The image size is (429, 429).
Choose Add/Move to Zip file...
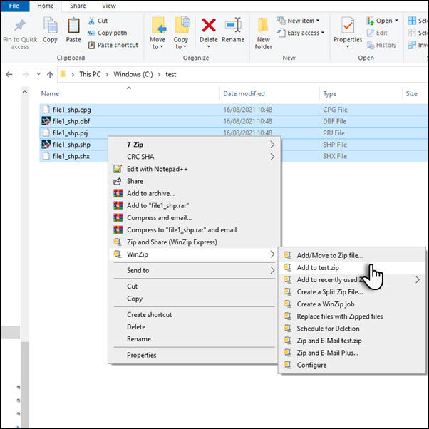click(x=352, y=255)
